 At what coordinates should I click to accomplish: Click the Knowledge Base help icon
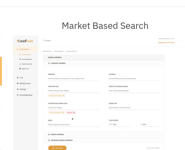click(18, 95)
